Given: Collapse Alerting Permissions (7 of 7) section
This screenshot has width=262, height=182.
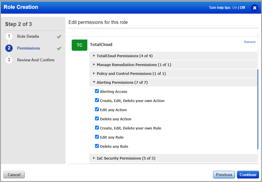Looking at the screenshot, I should [173, 82].
